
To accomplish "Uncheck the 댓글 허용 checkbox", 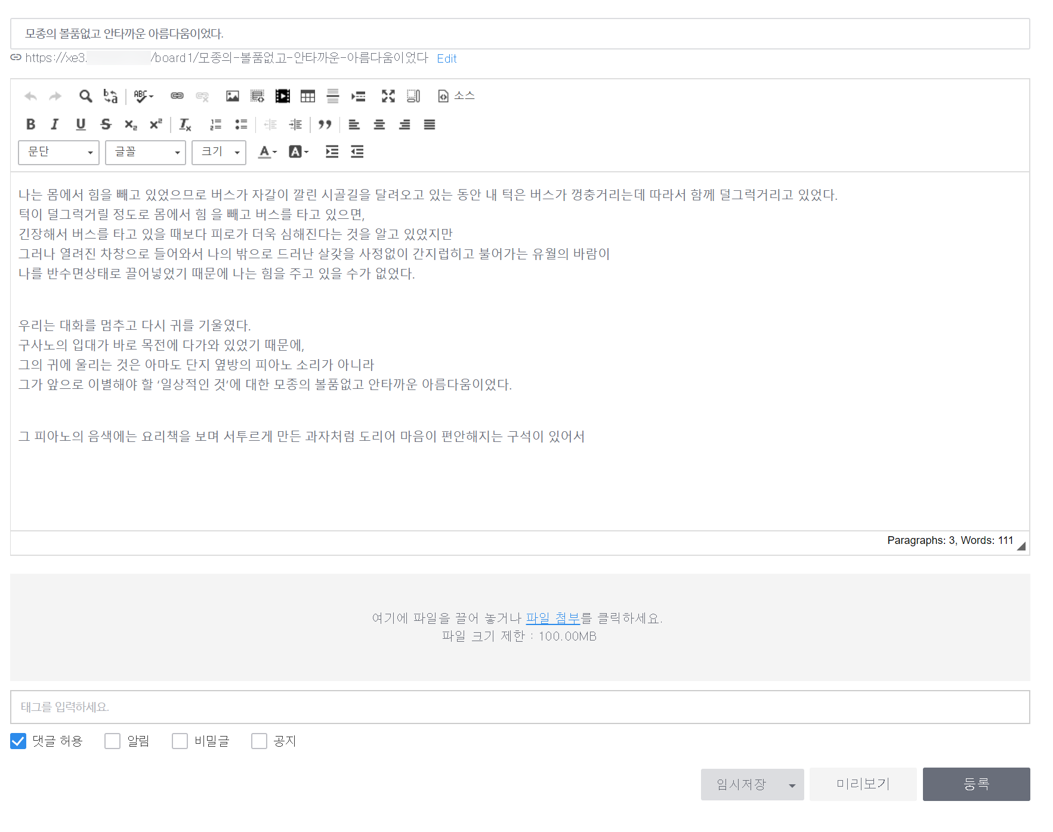I will tap(18, 741).
